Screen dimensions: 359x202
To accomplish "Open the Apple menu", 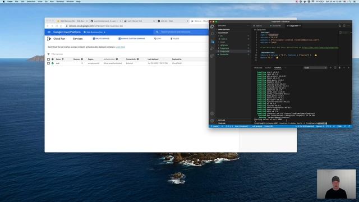I will click(3, 2).
